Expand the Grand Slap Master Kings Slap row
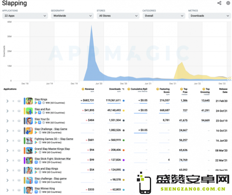The height and width of the screenshot is (195, 232). (x=7, y=151)
